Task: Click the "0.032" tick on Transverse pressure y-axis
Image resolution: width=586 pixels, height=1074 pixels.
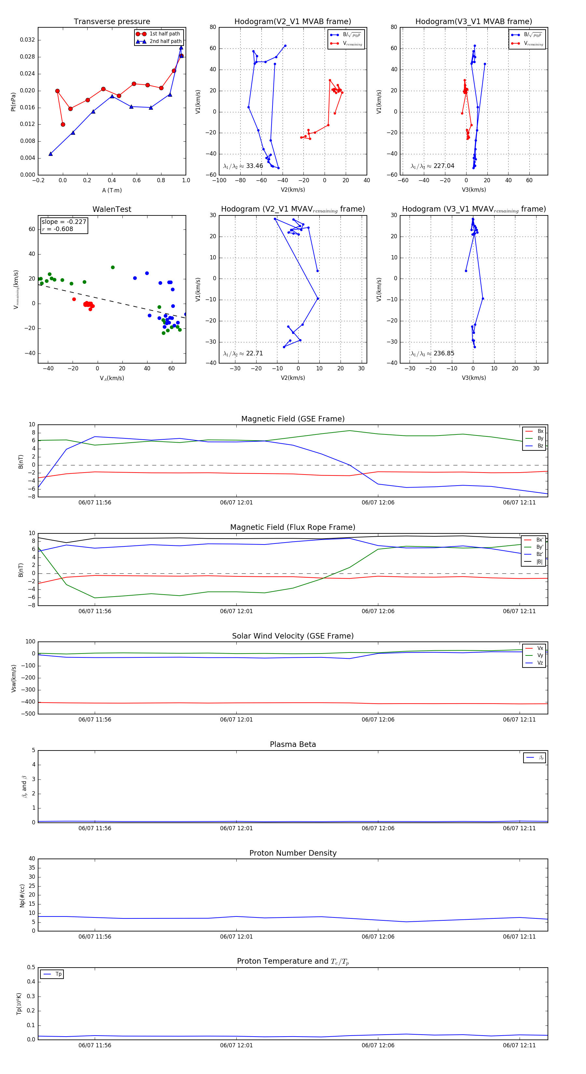Action: point(27,40)
